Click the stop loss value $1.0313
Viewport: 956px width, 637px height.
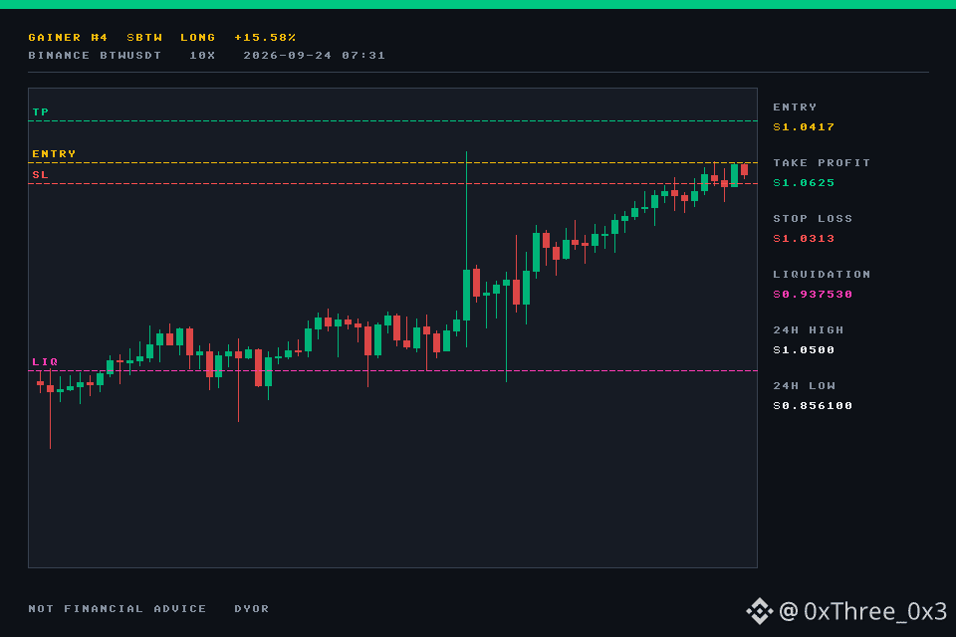tap(804, 238)
